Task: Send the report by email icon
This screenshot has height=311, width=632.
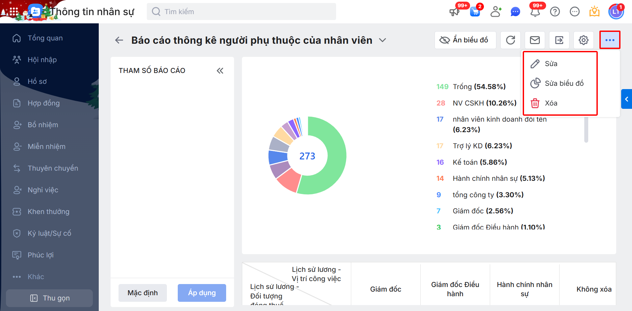Action: click(x=535, y=40)
